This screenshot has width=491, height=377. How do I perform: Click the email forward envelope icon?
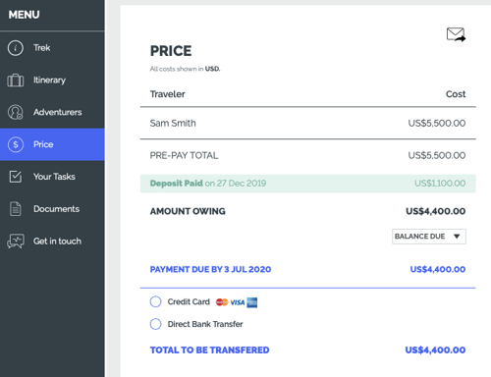(x=456, y=34)
